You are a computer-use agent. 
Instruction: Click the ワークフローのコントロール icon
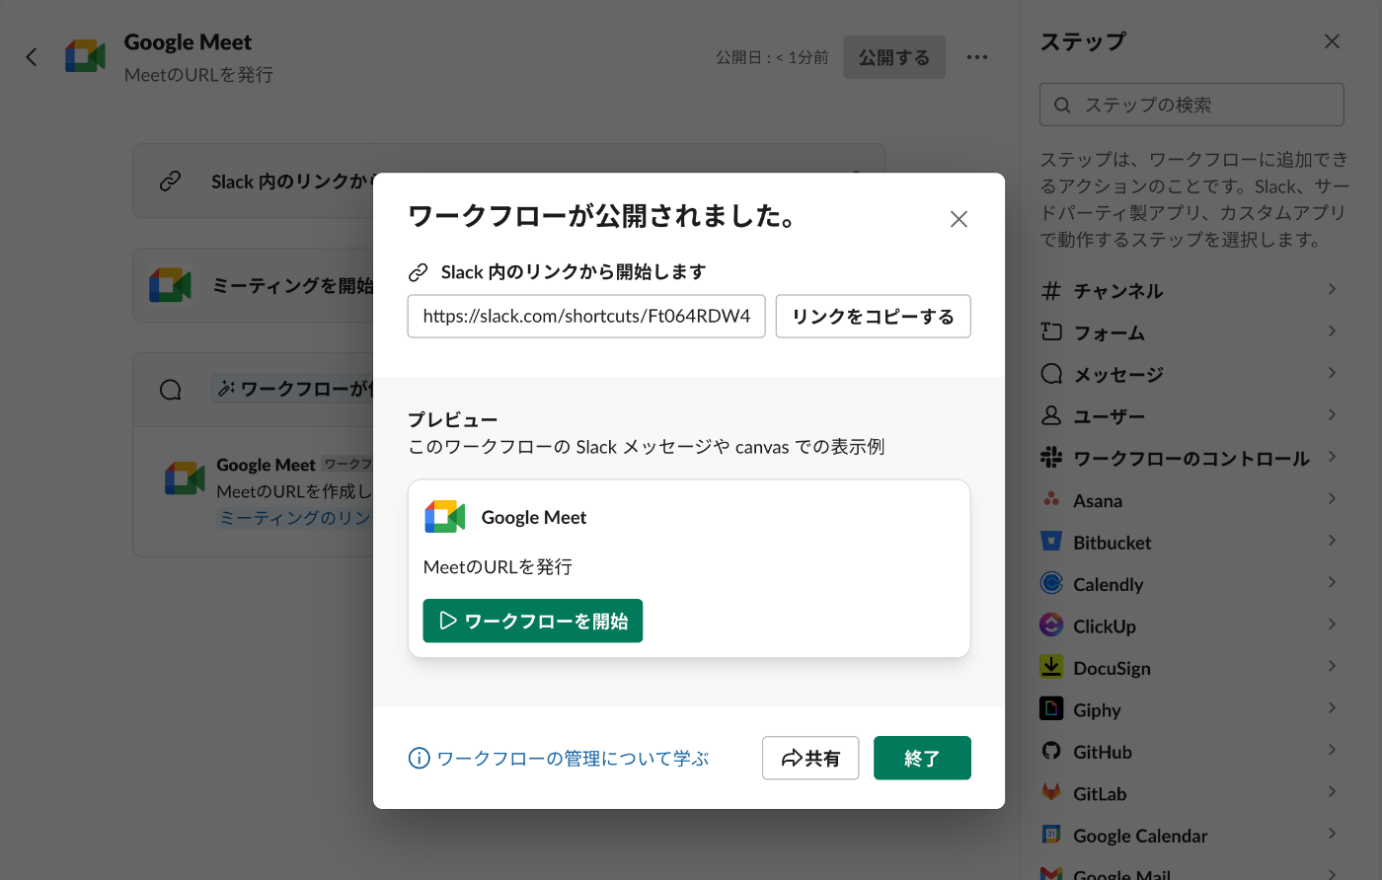click(1051, 457)
